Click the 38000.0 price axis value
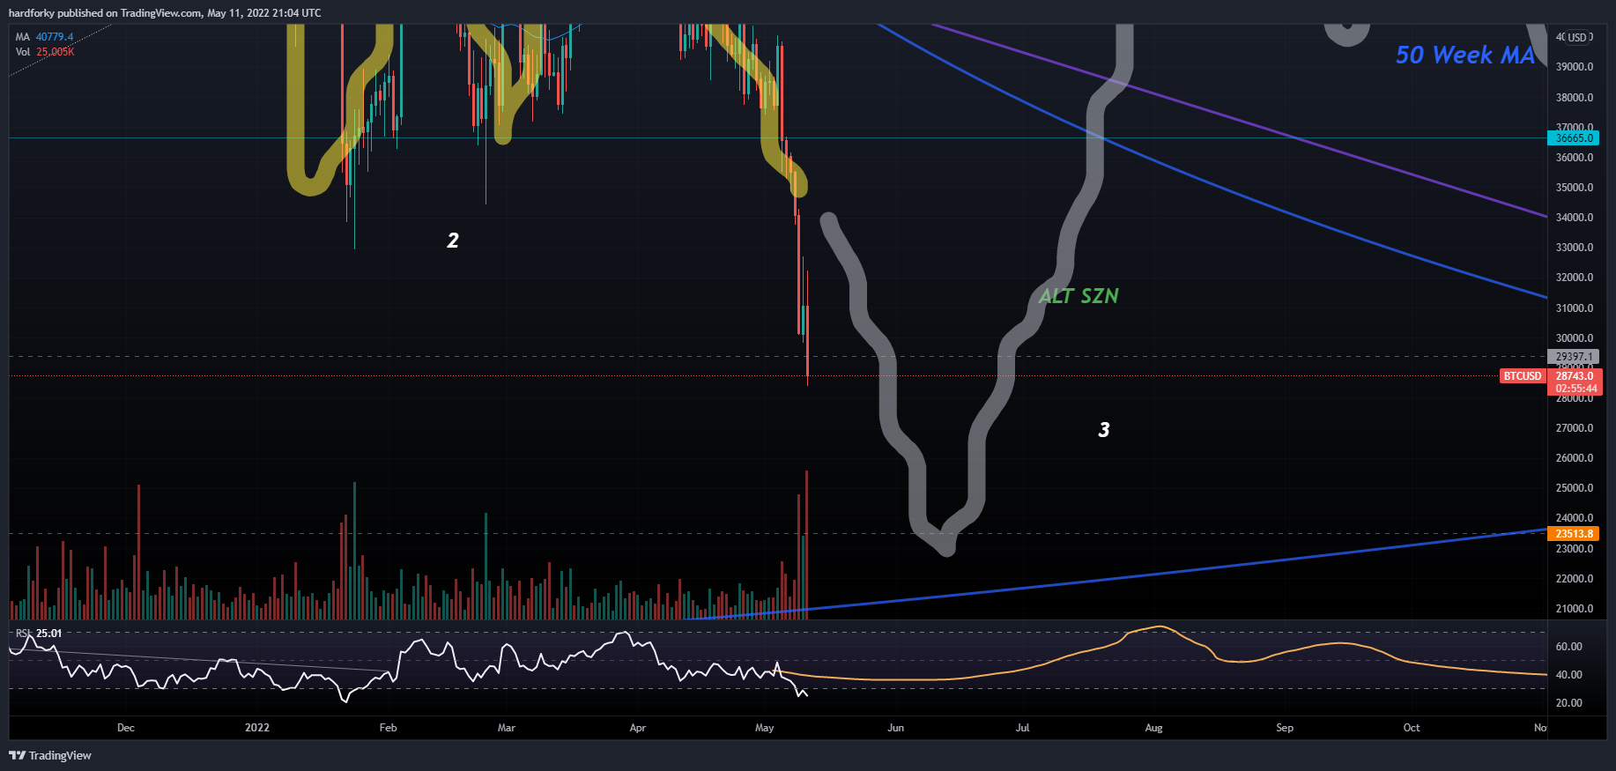Image resolution: width=1616 pixels, height=771 pixels. pyautogui.click(x=1575, y=98)
